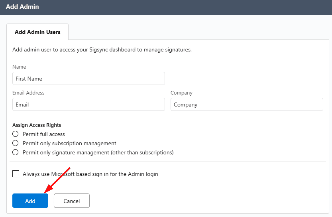Viewport: 332px width, 217px height.
Task: Choose Permit only subscription management radio button
Action: point(16,143)
